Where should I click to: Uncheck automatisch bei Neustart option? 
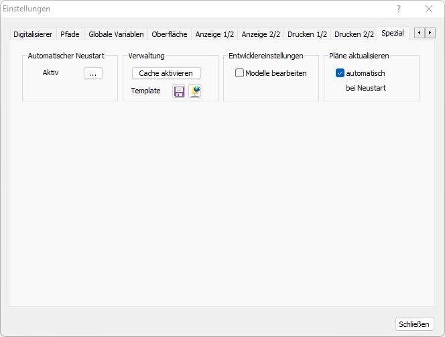(x=340, y=73)
